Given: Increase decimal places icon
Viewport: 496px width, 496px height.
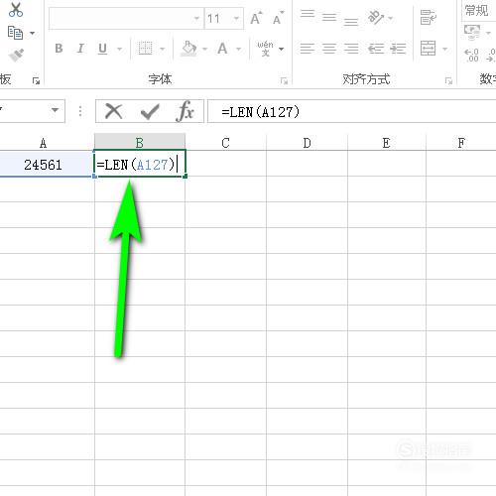Looking at the screenshot, I should (x=471, y=56).
